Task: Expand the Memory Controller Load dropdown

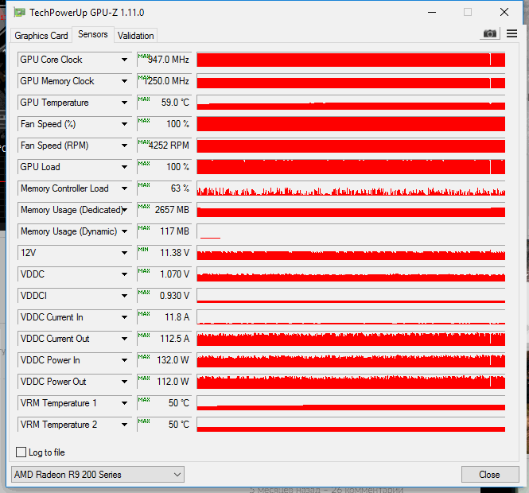Action: coord(124,188)
